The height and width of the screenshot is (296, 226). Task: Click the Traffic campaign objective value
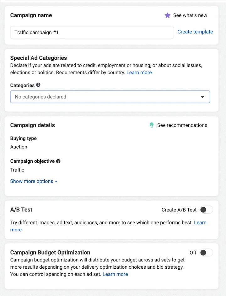point(17,170)
